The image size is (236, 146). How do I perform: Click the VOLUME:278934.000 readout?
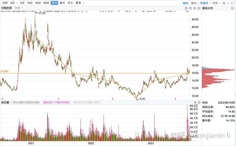[x=26, y=102]
